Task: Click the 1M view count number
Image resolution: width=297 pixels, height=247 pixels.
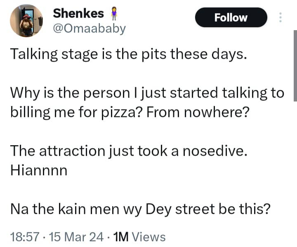Action: click(120, 237)
